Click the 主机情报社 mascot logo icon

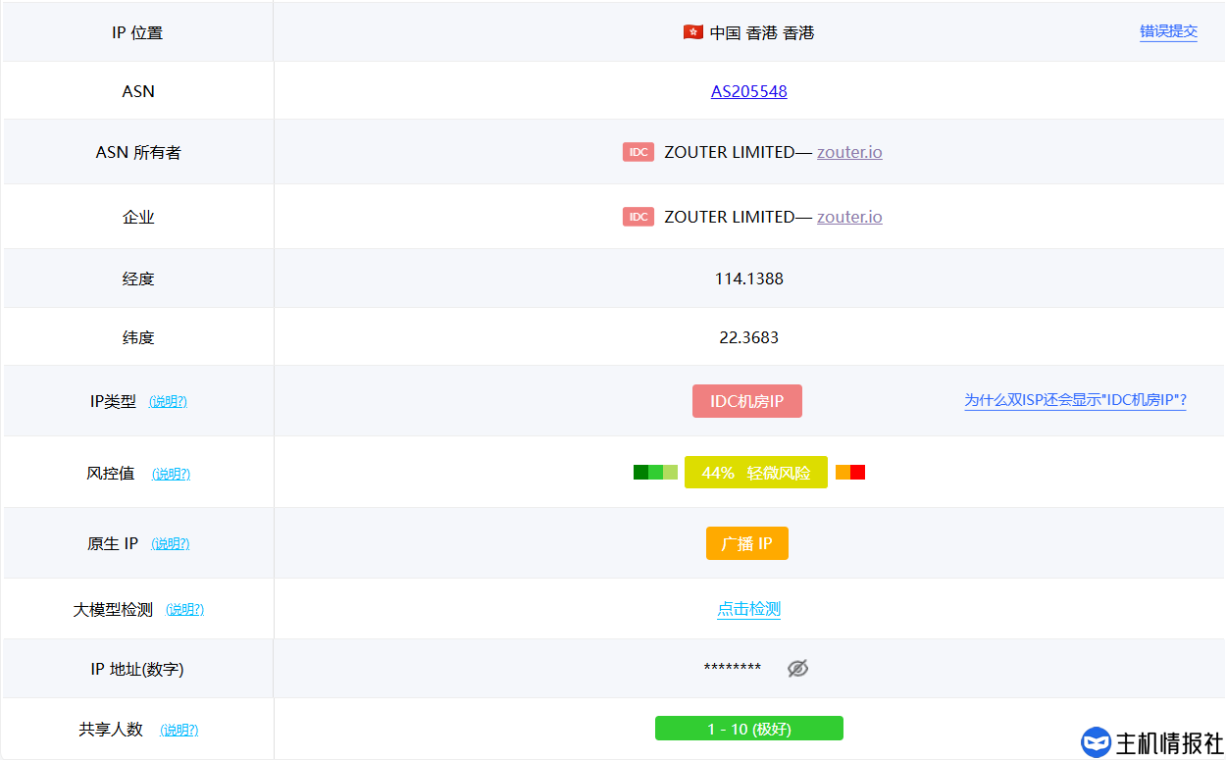click(1096, 742)
